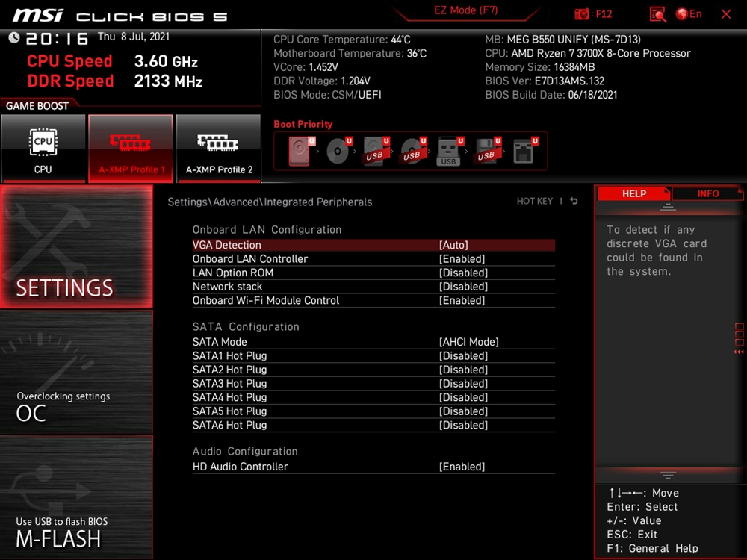Select the USB floppy boot device icon
The width and height of the screenshot is (747, 560).
click(x=487, y=151)
